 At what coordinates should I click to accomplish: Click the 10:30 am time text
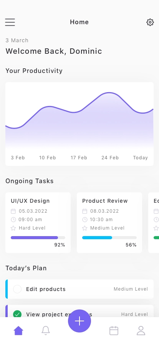[101, 219]
